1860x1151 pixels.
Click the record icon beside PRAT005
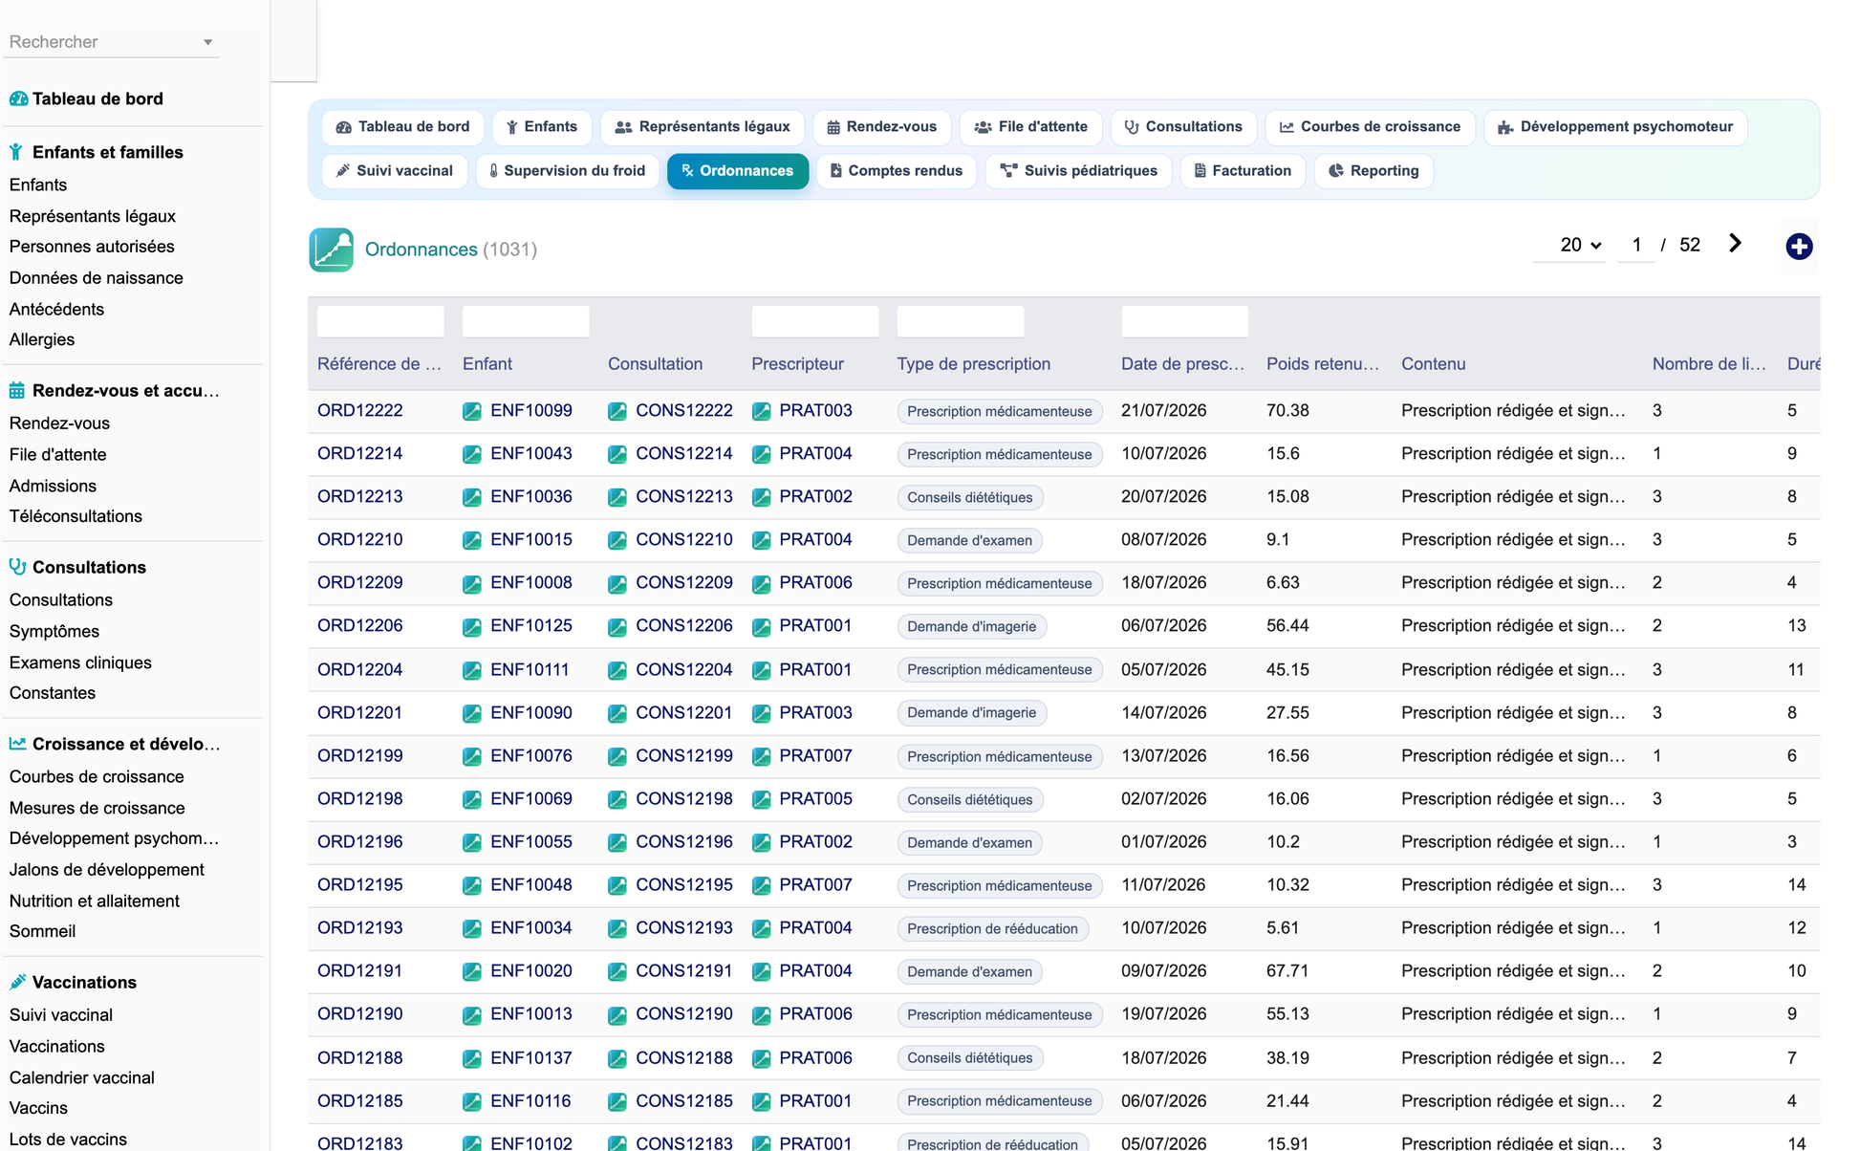tap(761, 799)
